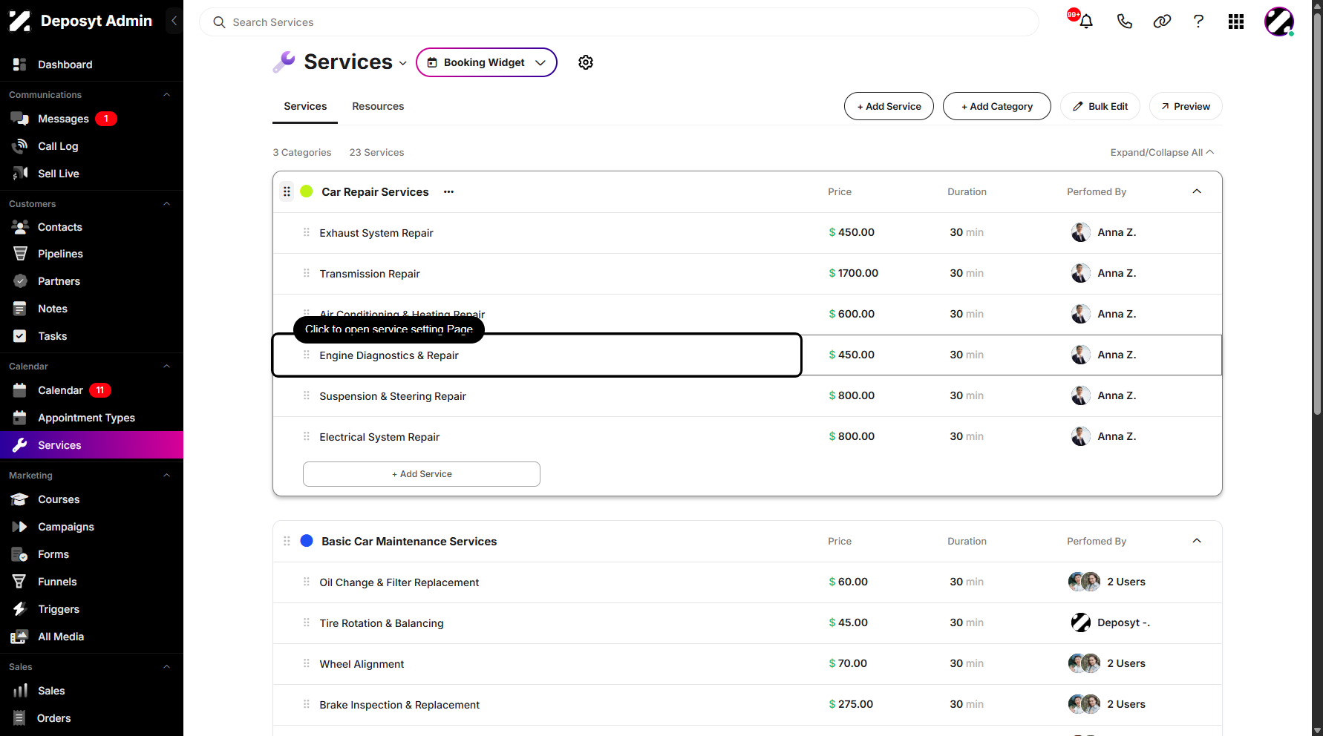1323x736 pixels.
Task: Collapse the Communications sidebar section
Action: point(166,95)
